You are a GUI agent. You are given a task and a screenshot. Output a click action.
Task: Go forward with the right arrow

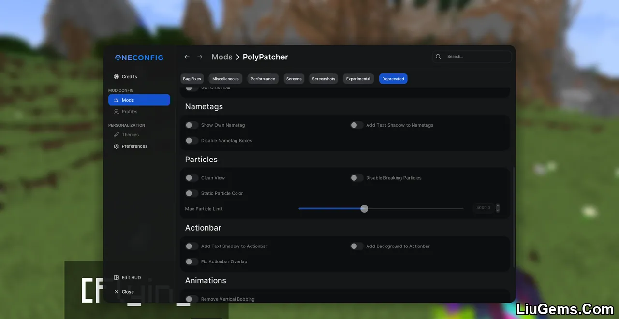[x=200, y=57]
